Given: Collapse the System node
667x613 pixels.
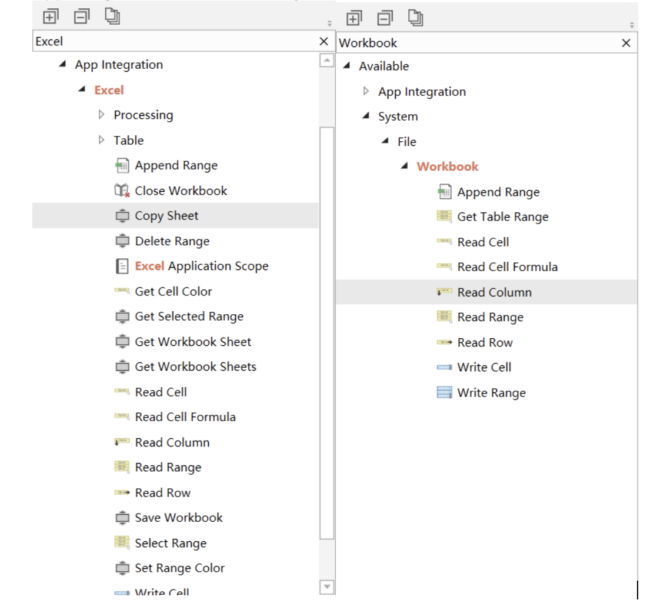Looking at the screenshot, I should click(366, 116).
